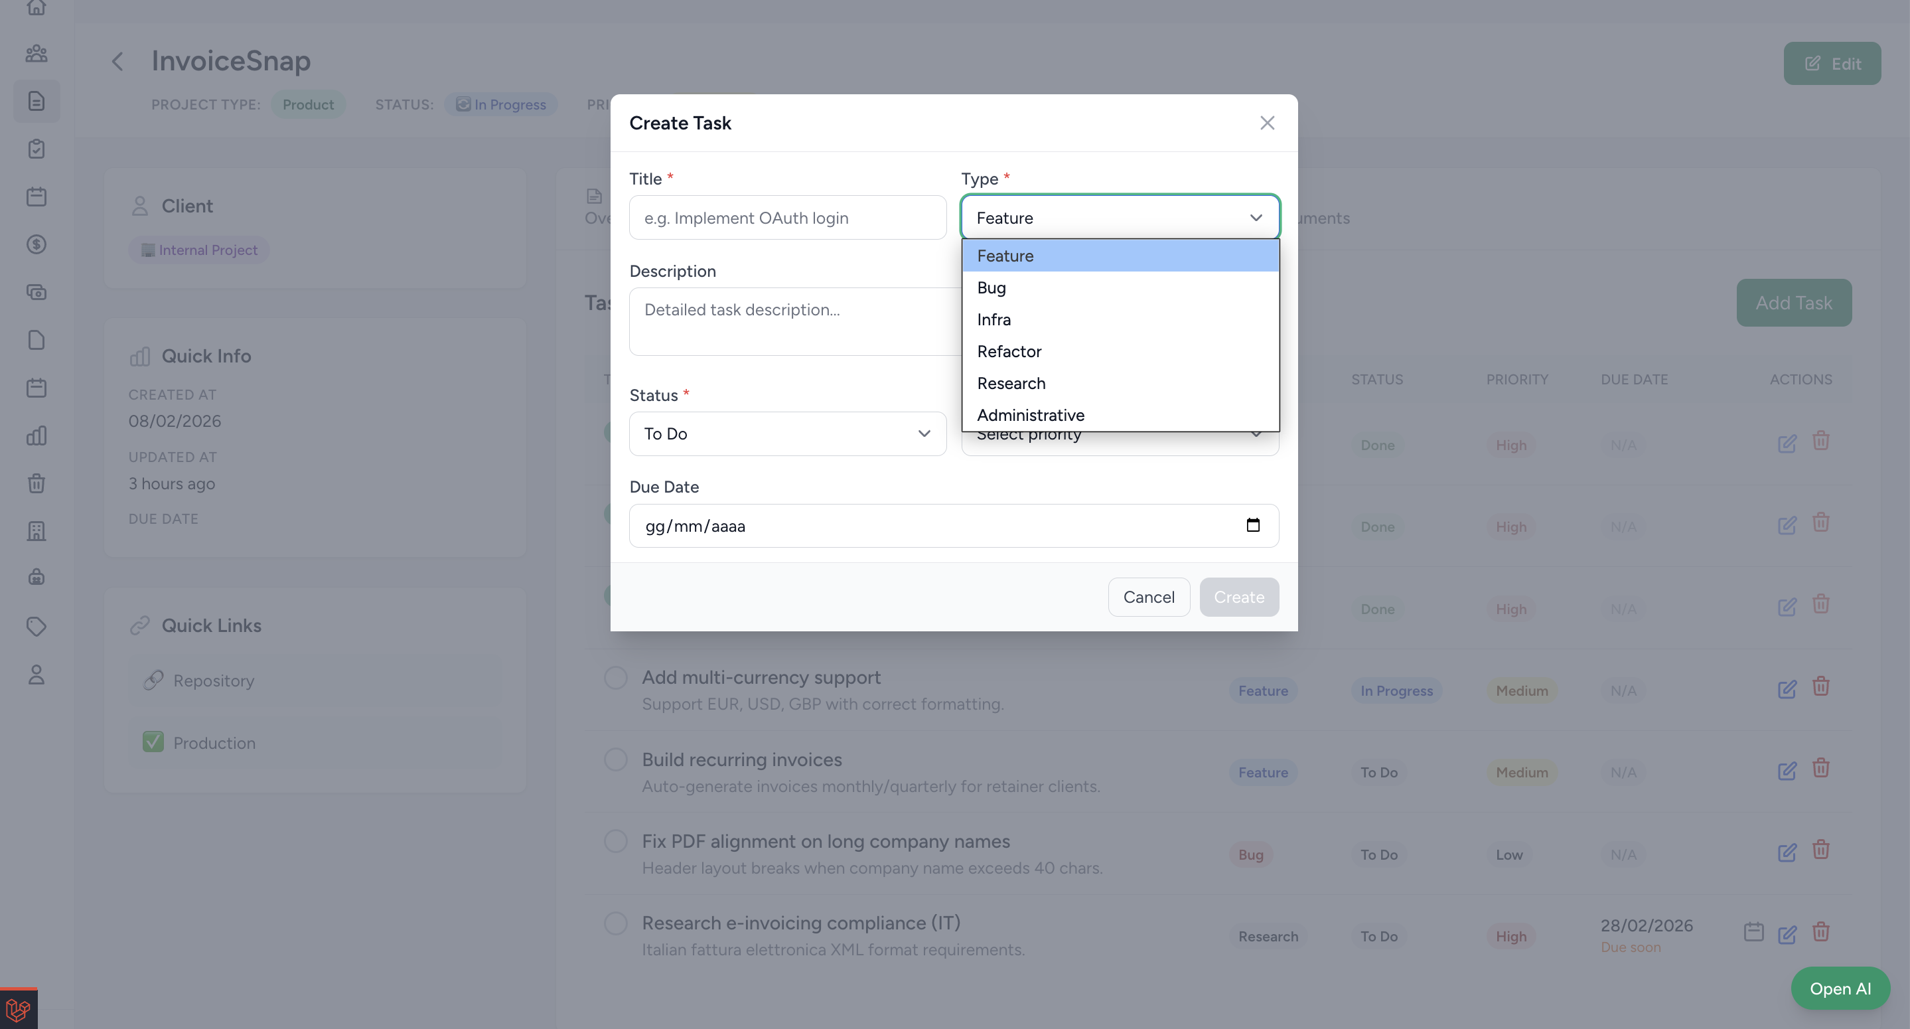Screen dimensions: 1910x1029
Task: Delete the Research e-invoicing compliance task
Action: click(x=1820, y=932)
